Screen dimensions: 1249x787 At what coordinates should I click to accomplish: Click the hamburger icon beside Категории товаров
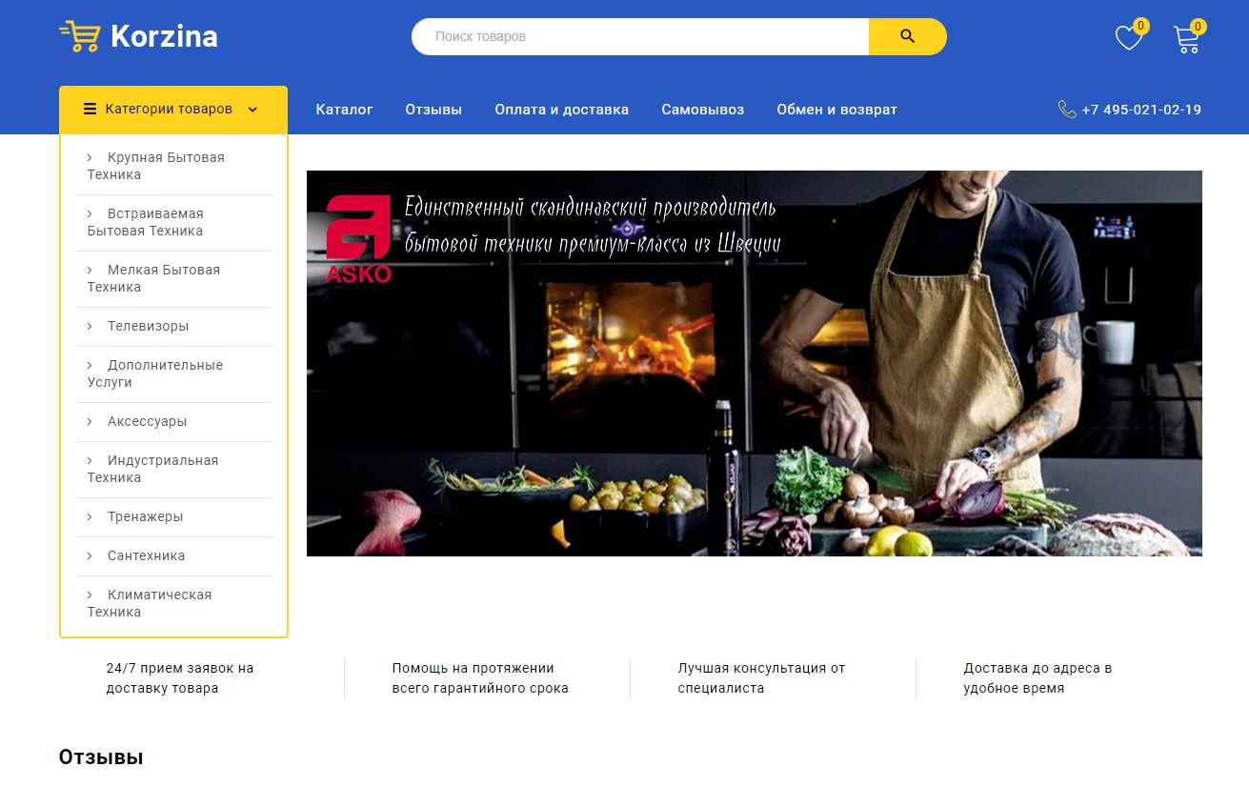tap(91, 109)
